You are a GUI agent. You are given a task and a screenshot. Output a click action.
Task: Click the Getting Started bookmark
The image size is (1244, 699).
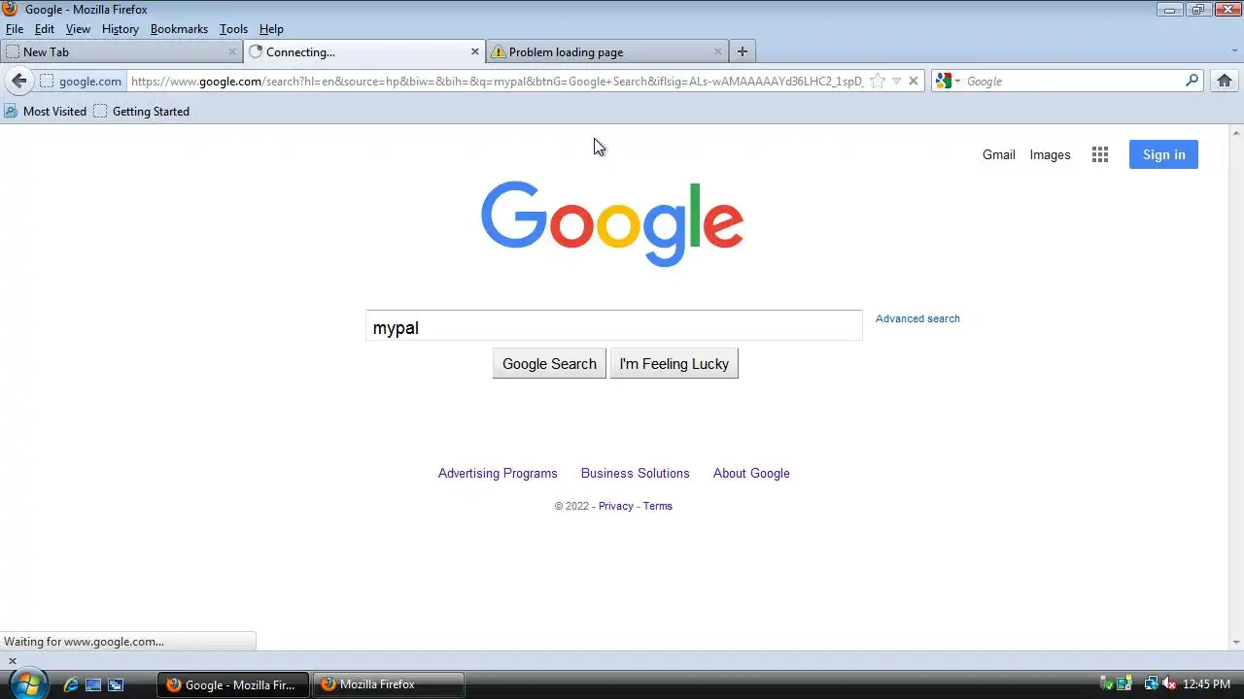click(x=142, y=112)
